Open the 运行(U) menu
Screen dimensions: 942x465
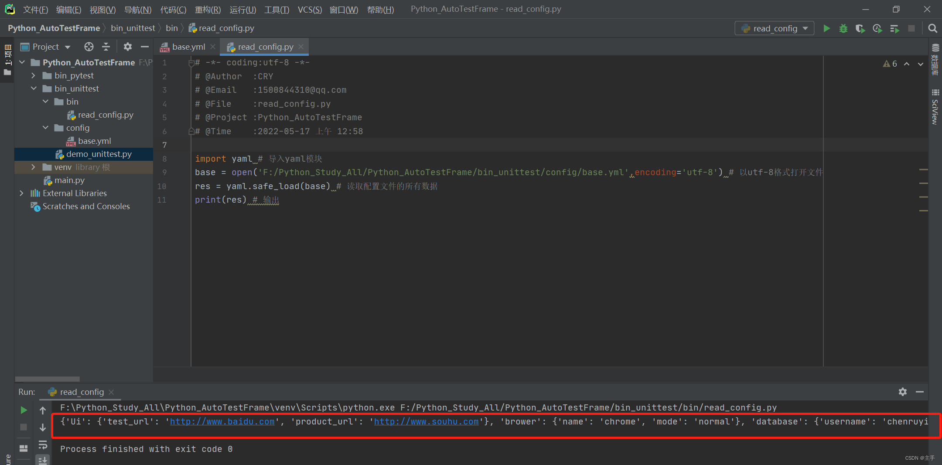242,10
